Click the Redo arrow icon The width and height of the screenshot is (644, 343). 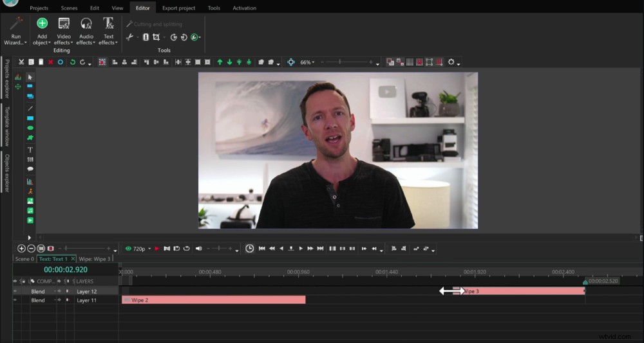[82, 62]
